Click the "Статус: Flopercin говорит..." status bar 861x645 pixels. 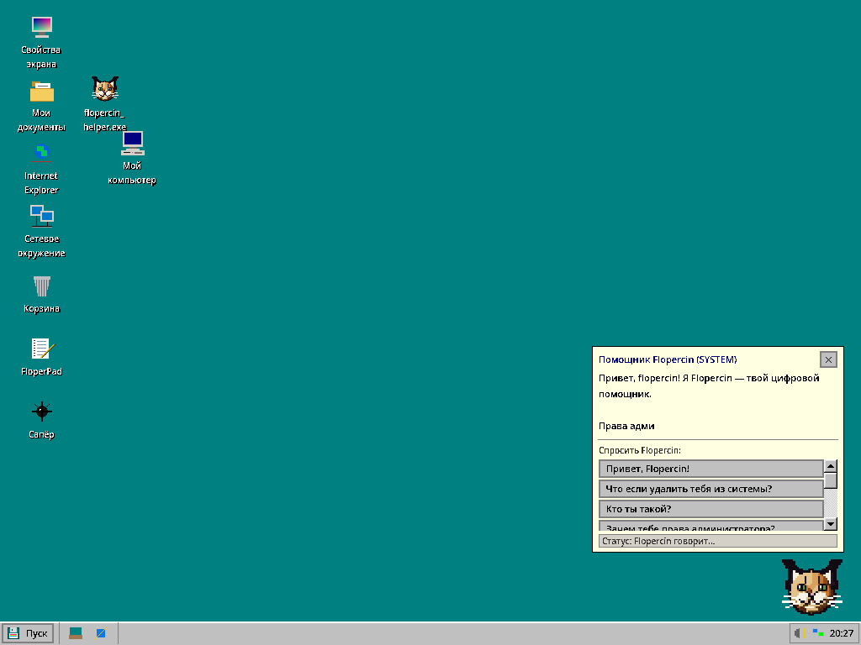[718, 542]
